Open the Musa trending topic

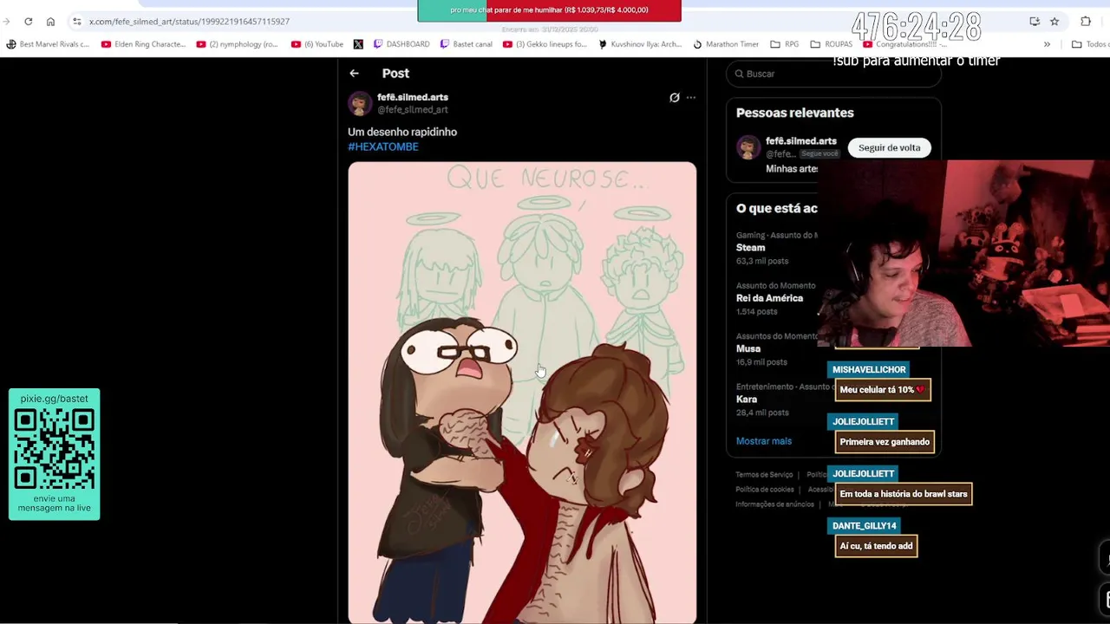[x=748, y=348]
